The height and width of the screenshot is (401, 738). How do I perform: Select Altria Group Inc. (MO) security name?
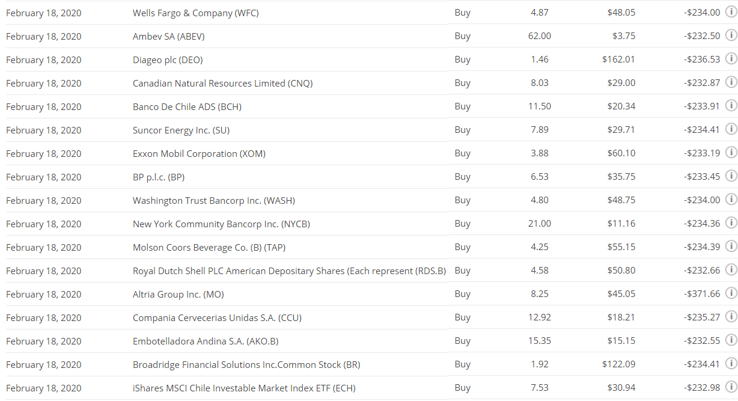pyautogui.click(x=178, y=295)
